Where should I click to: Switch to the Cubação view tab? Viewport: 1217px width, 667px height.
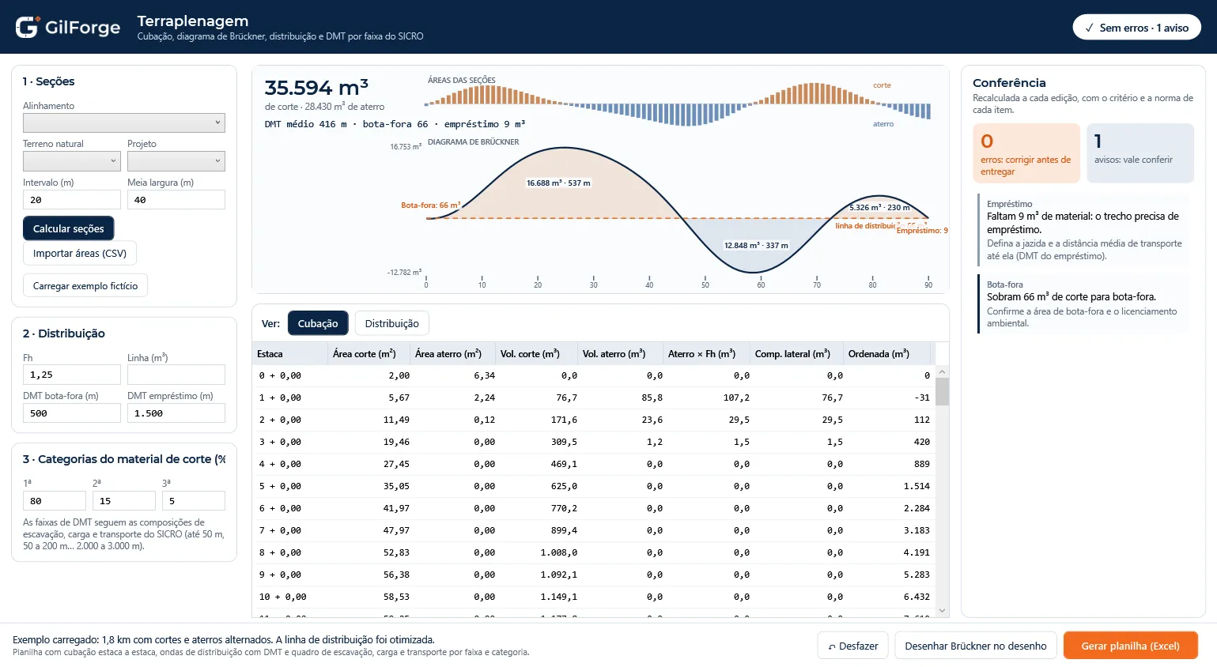(x=318, y=323)
